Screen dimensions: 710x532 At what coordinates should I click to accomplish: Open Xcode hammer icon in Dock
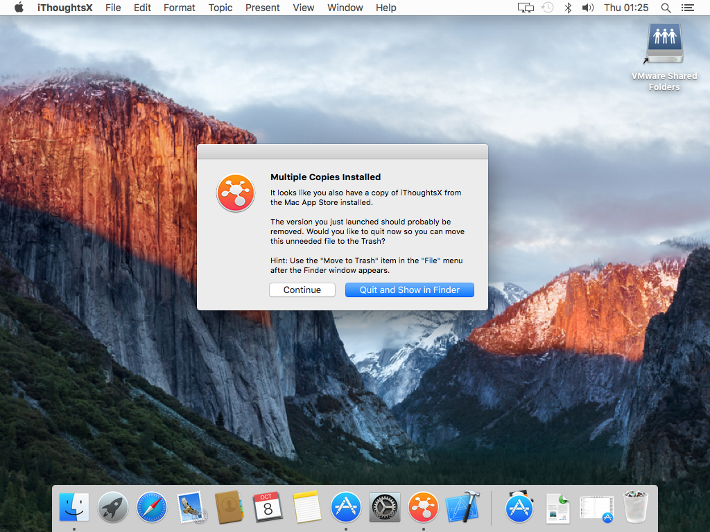coord(462,507)
